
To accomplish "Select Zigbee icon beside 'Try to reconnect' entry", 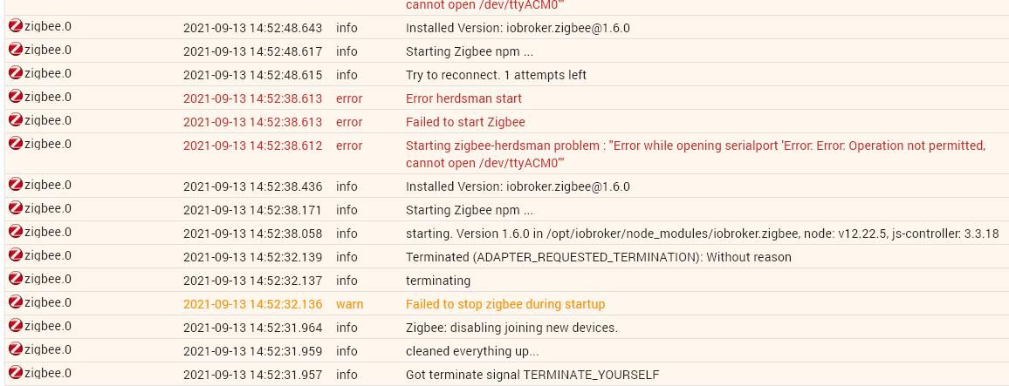I will tap(16, 74).
